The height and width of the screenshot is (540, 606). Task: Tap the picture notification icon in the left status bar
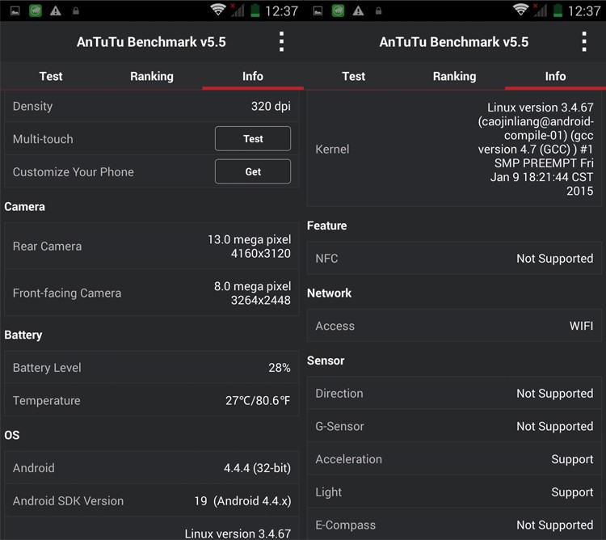tap(15, 11)
